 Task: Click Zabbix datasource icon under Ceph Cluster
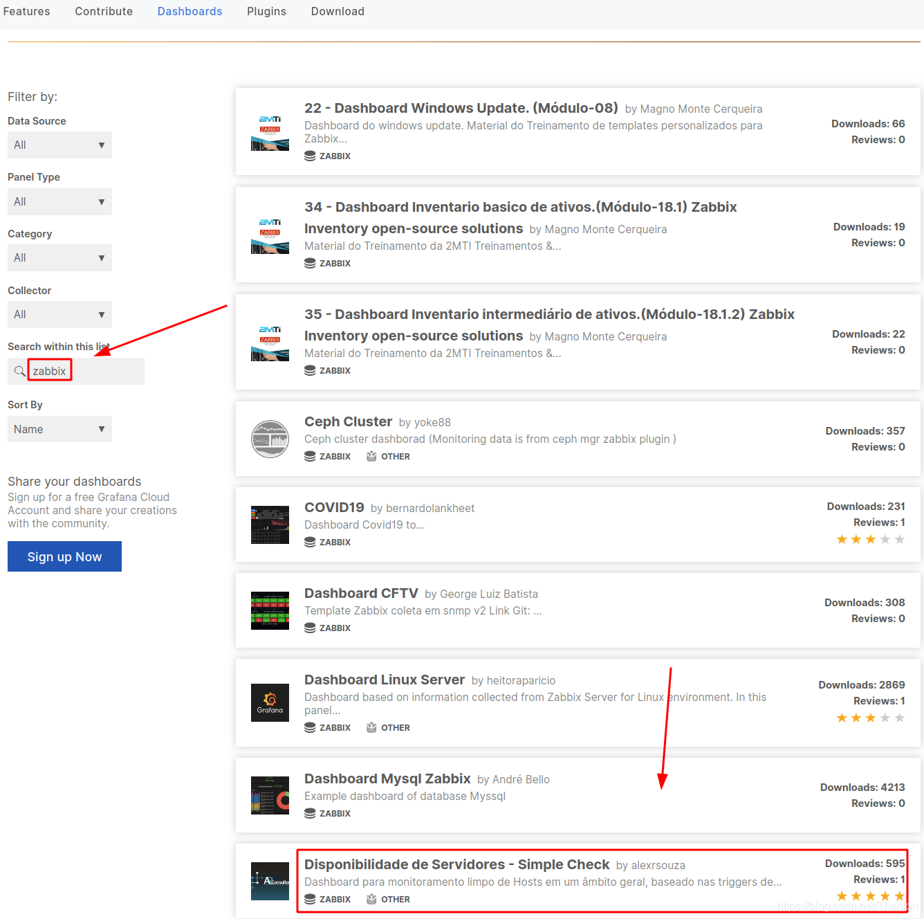tap(310, 457)
